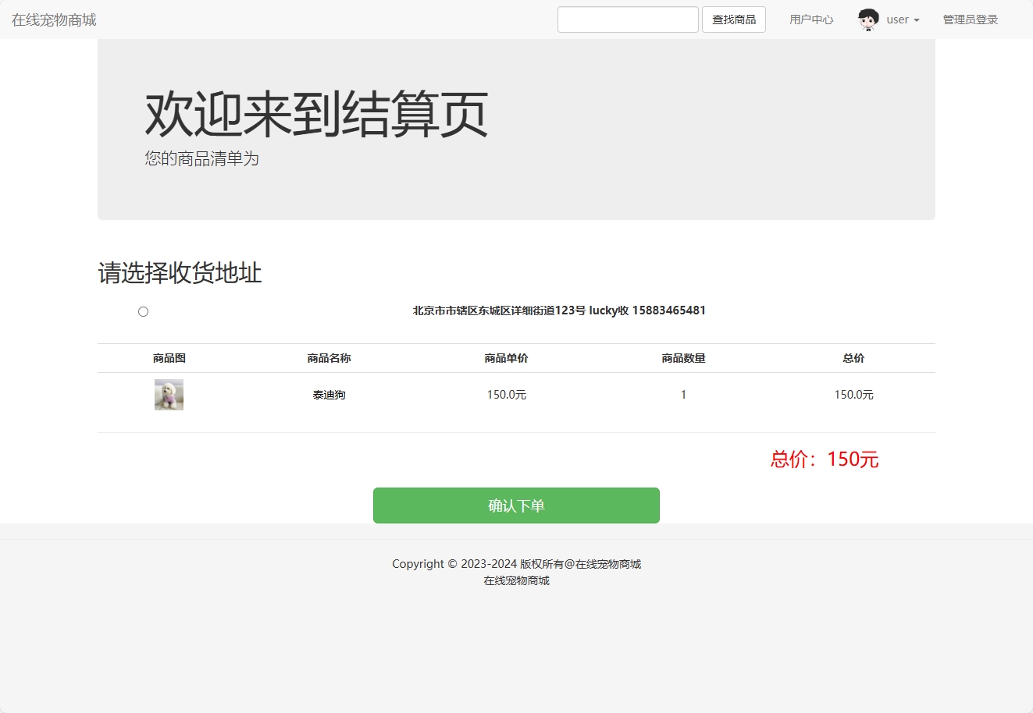Click the product unit price 150.0元
Viewport: 1033px width, 713px height.
click(506, 394)
